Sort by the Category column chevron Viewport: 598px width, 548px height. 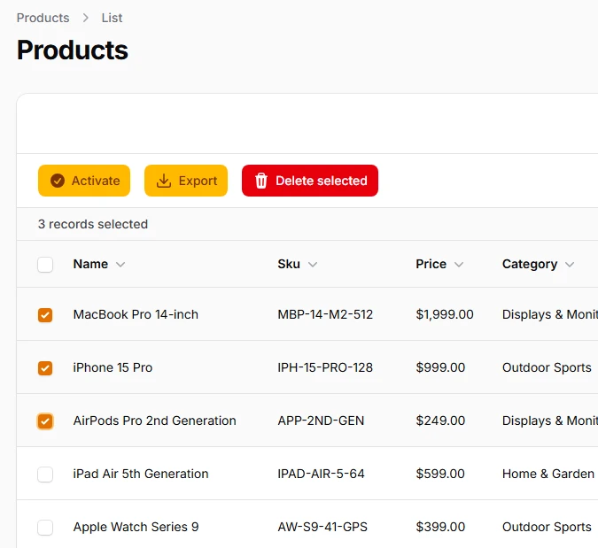570,265
